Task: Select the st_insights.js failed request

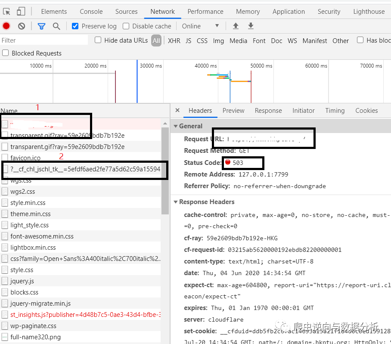Action: click(80, 315)
